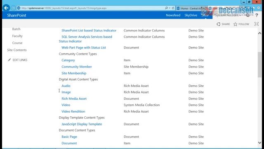The image size is (264, 149).
Task: Click 'Document Content Types' group heading
Action: [x=77, y=130]
